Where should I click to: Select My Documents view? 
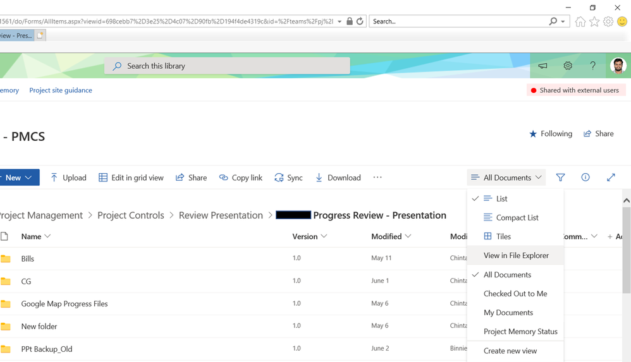pos(515,313)
